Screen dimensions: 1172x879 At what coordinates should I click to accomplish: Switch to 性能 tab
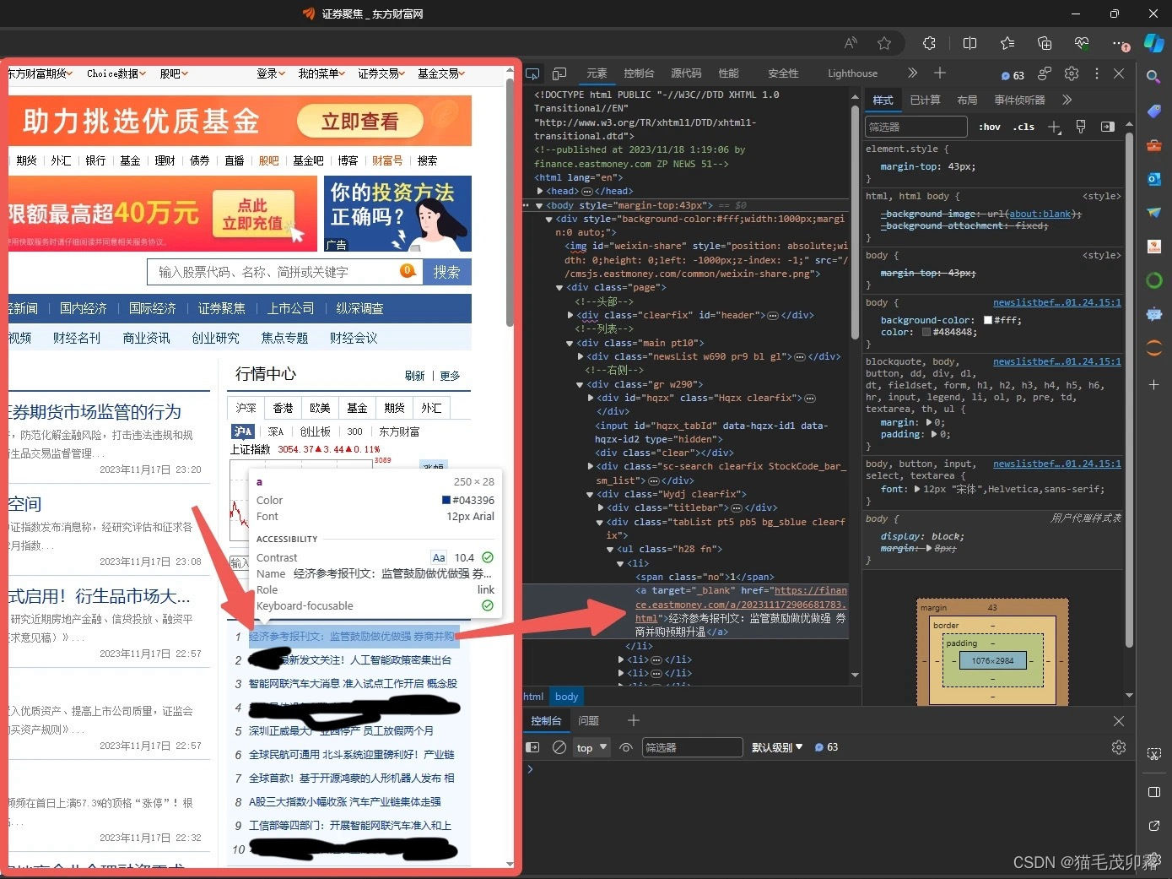click(728, 73)
